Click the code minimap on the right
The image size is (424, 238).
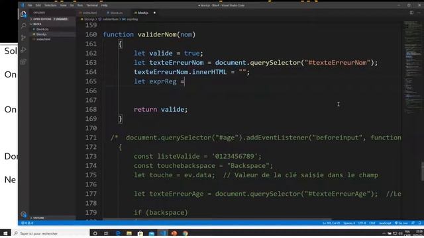(x=412, y=67)
